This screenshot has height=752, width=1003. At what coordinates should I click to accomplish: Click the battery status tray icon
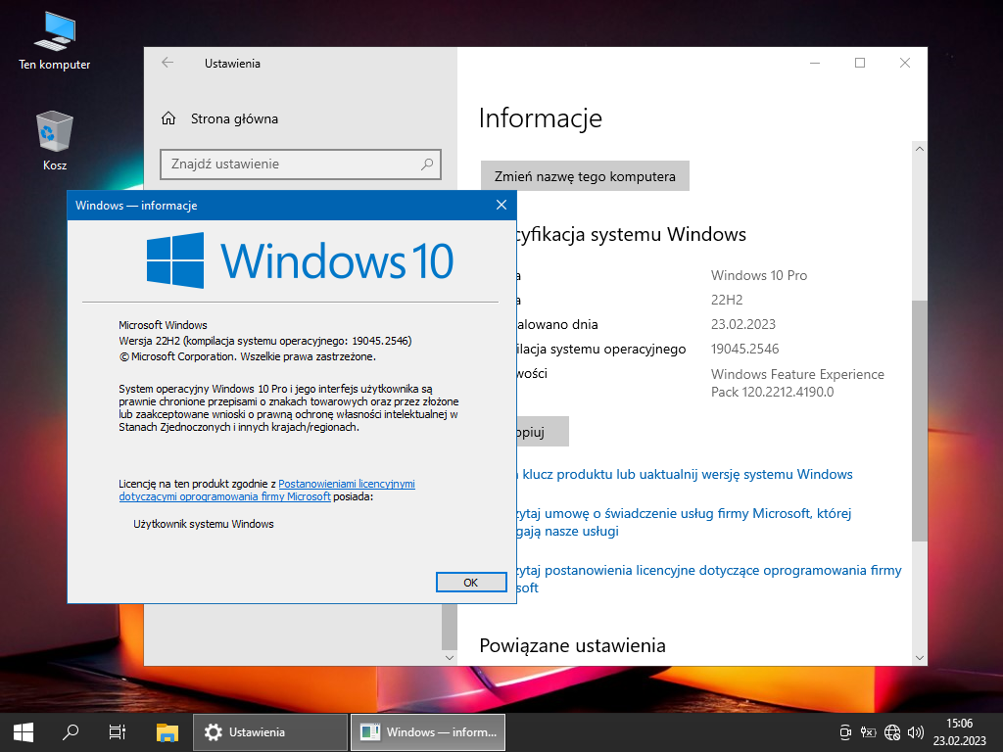pyautogui.click(x=868, y=731)
